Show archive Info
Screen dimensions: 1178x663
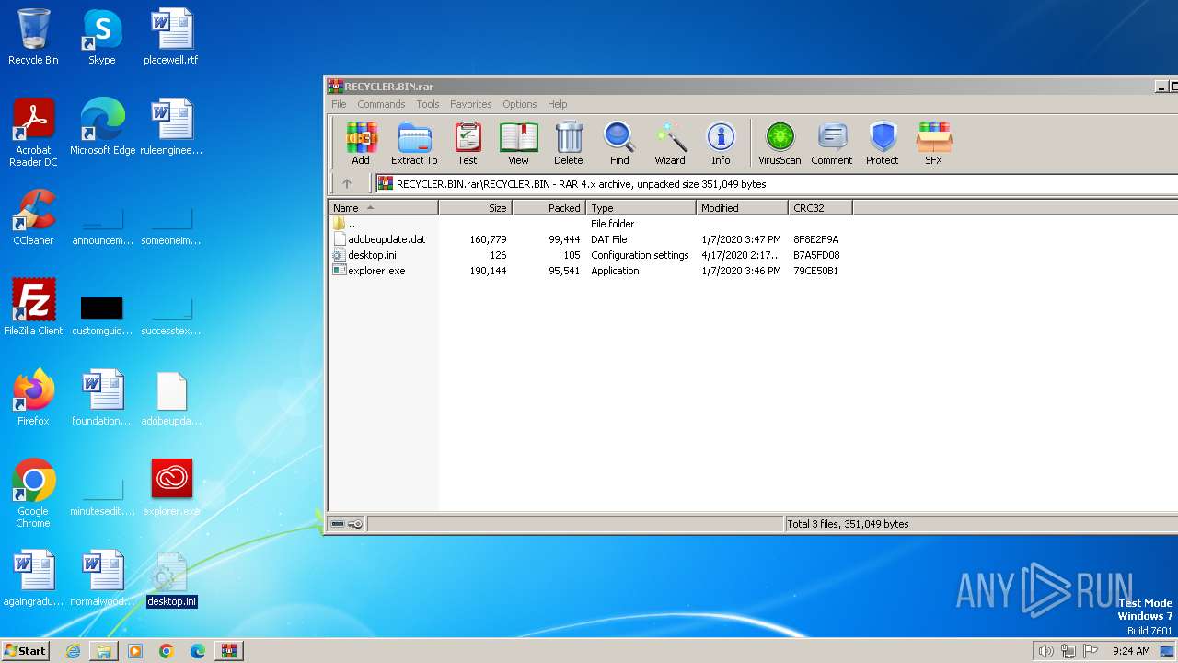click(x=721, y=144)
